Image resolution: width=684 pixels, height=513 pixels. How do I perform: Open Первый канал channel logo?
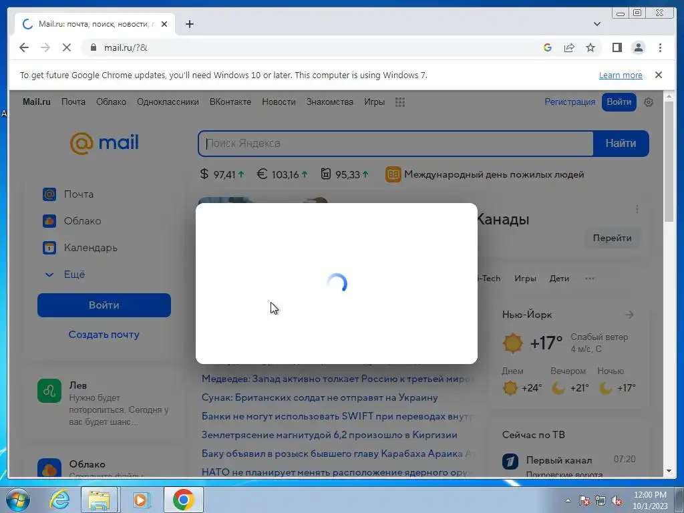coord(510,461)
